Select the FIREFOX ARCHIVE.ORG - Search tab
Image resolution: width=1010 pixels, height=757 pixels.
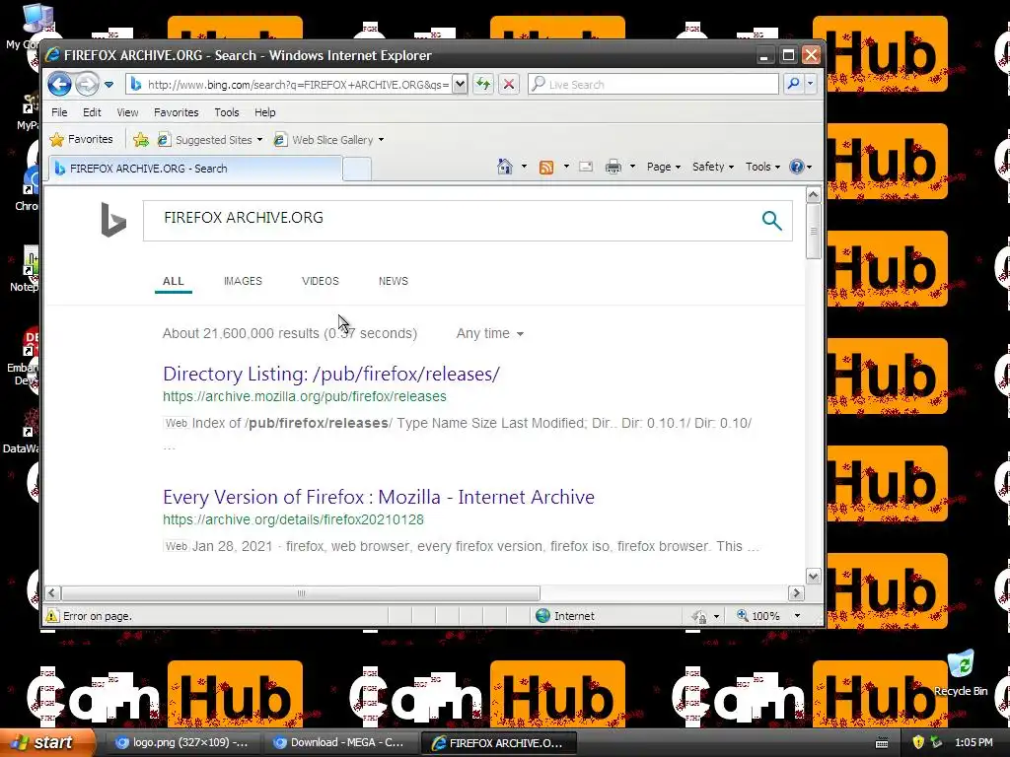[x=195, y=168]
